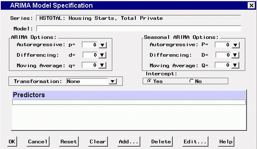The height and width of the screenshot is (149, 257).
Task: Open the Moving Average q= dropdown arrow
Action: (102, 65)
